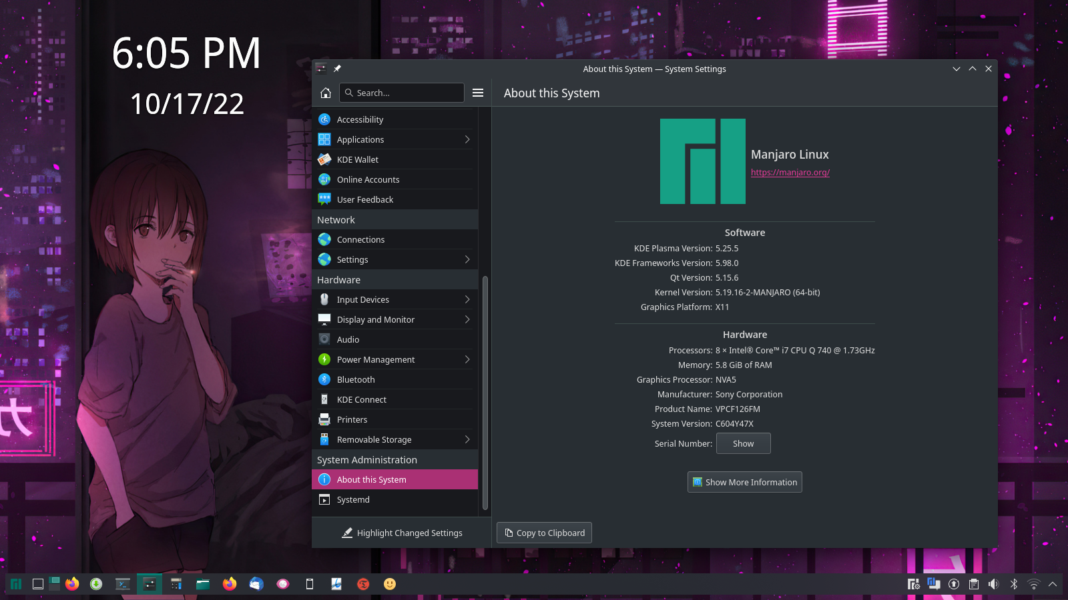Image resolution: width=1068 pixels, height=600 pixels.
Task: Expand the Display and Monitor chevron
Action: coord(467,319)
